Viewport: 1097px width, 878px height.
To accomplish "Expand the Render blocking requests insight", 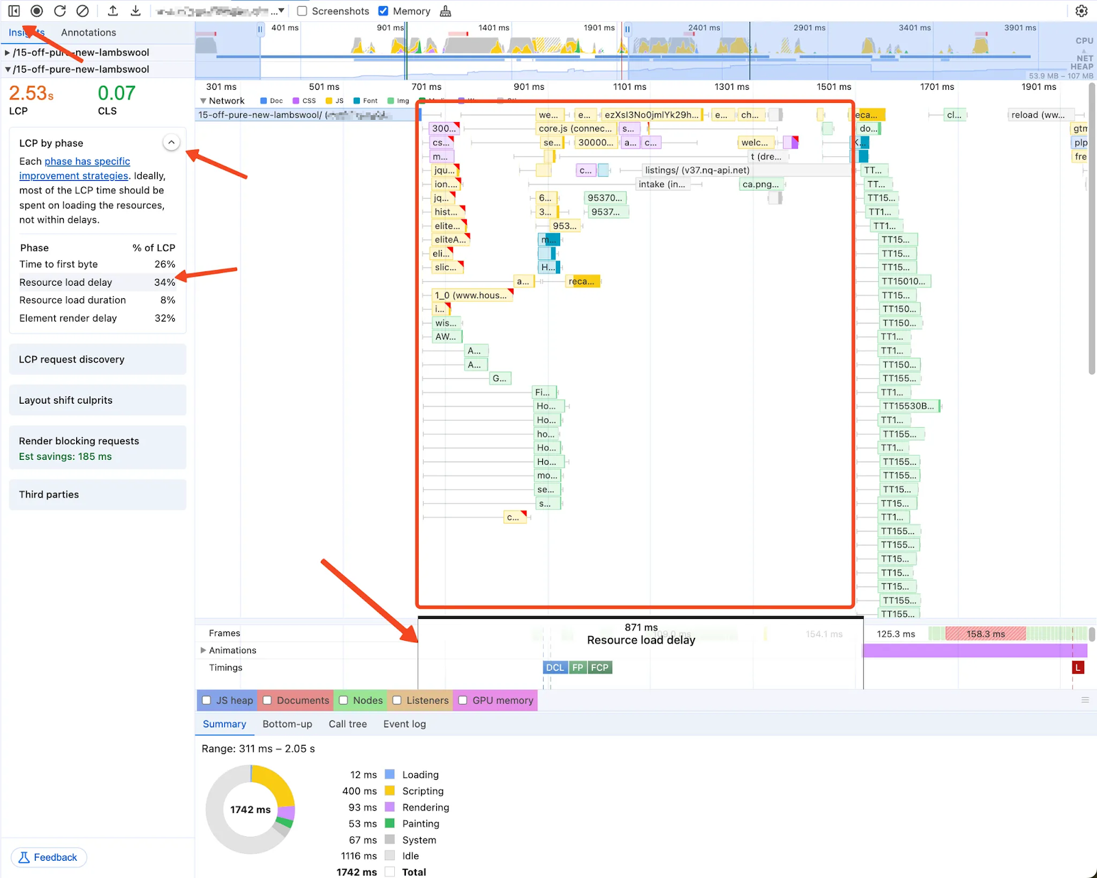I will (x=97, y=448).
